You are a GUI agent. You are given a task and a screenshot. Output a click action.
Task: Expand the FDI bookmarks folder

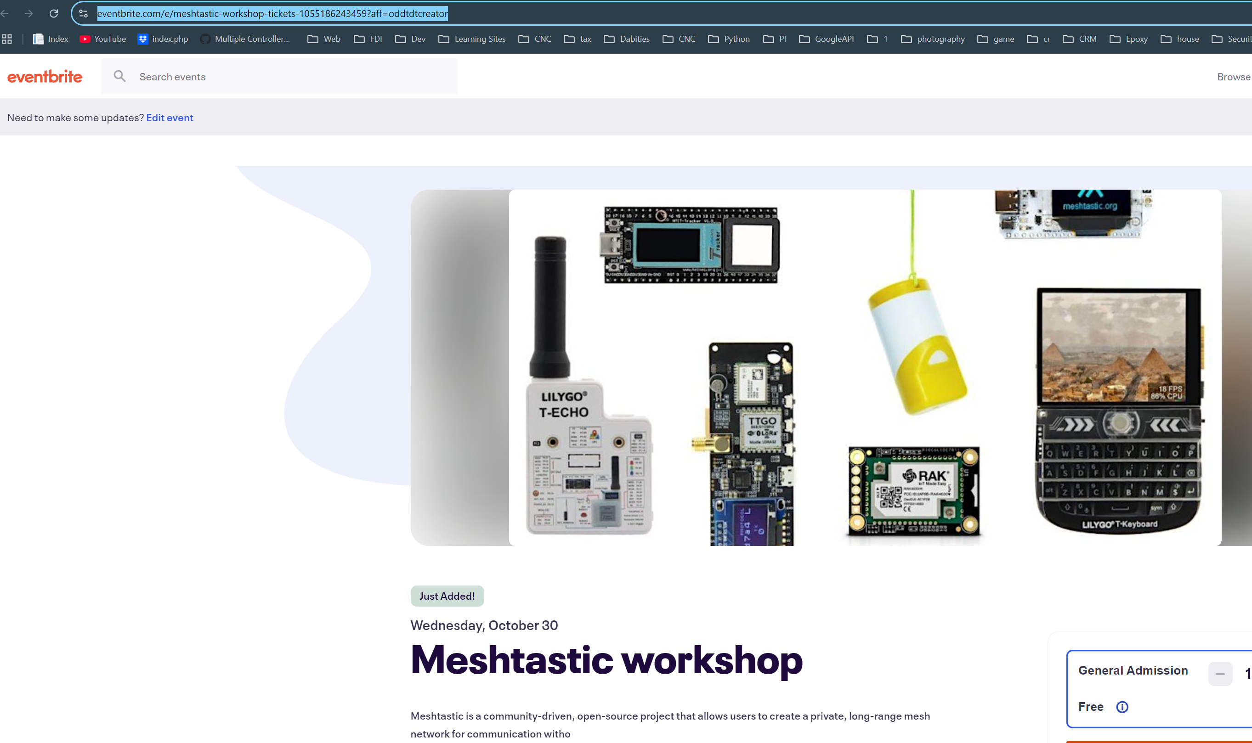click(368, 39)
